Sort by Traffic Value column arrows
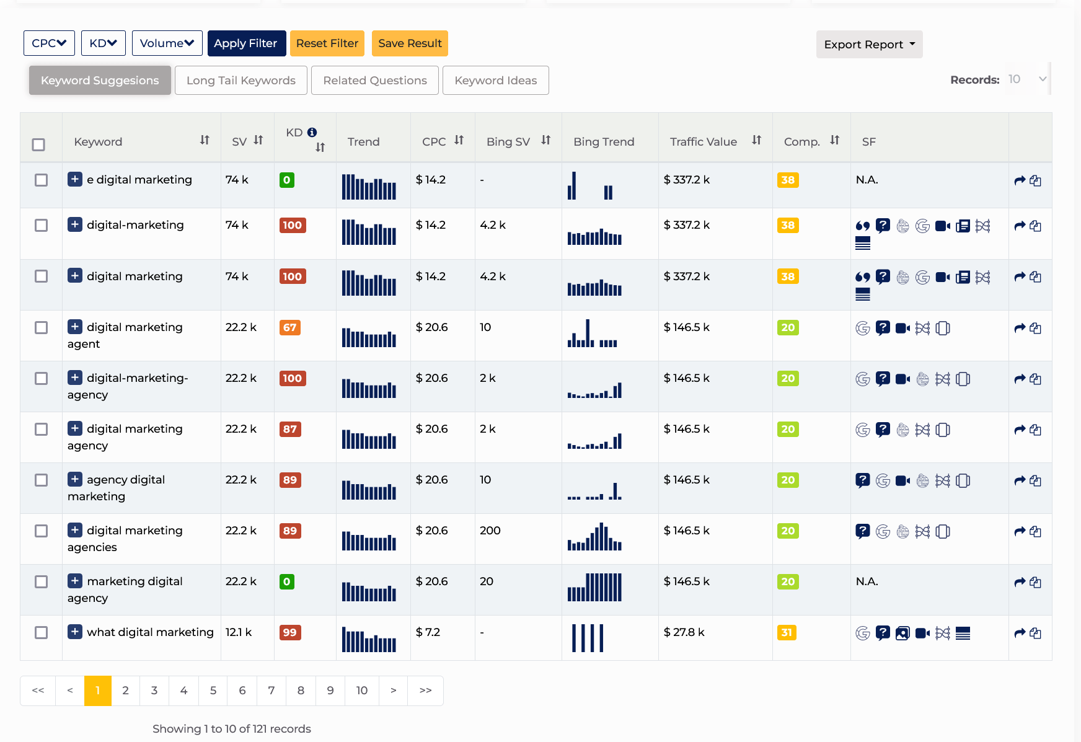Screen dimensions: 1081x742 pyautogui.click(x=756, y=140)
